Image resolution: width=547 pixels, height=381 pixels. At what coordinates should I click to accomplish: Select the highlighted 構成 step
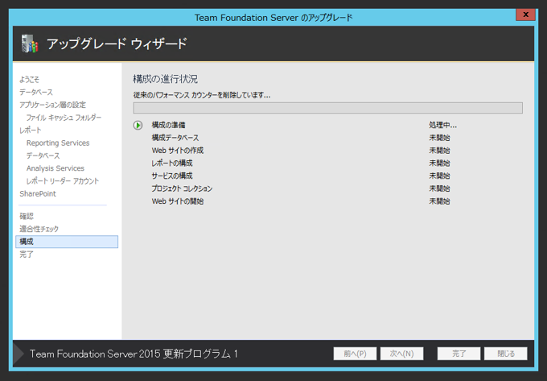(67, 242)
